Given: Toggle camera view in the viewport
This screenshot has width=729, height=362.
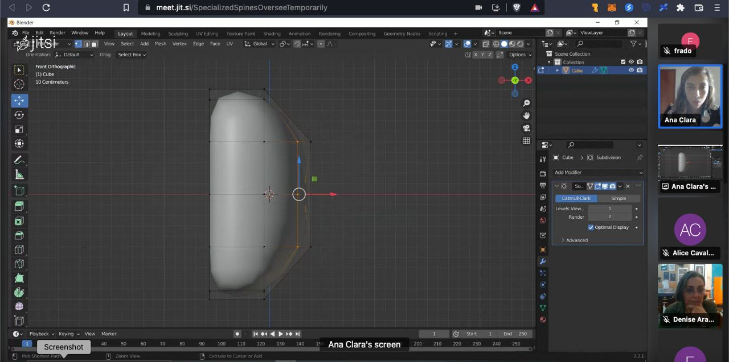Looking at the screenshot, I should pyautogui.click(x=526, y=128).
